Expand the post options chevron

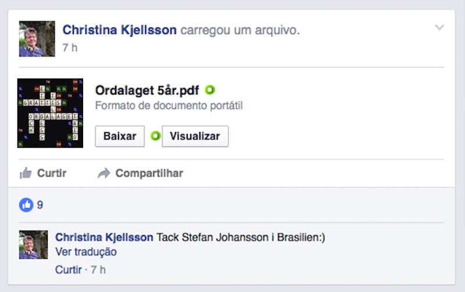pos(439,27)
